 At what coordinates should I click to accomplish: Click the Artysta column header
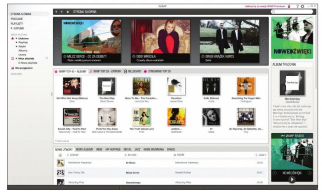tap(131, 155)
